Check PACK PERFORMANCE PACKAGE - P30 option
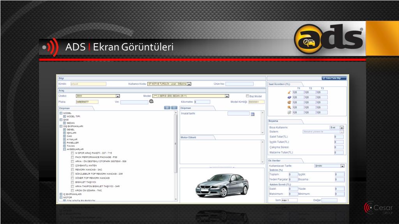The height and width of the screenshot is (224, 399). [x=72, y=157]
